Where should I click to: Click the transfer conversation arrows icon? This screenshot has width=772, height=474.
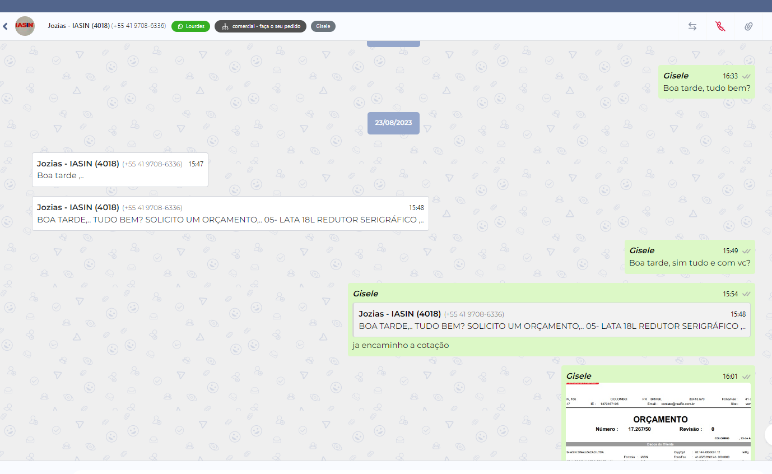(692, 26)
